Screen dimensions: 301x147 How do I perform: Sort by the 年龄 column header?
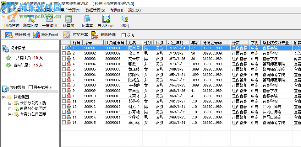tap(195, 43)
